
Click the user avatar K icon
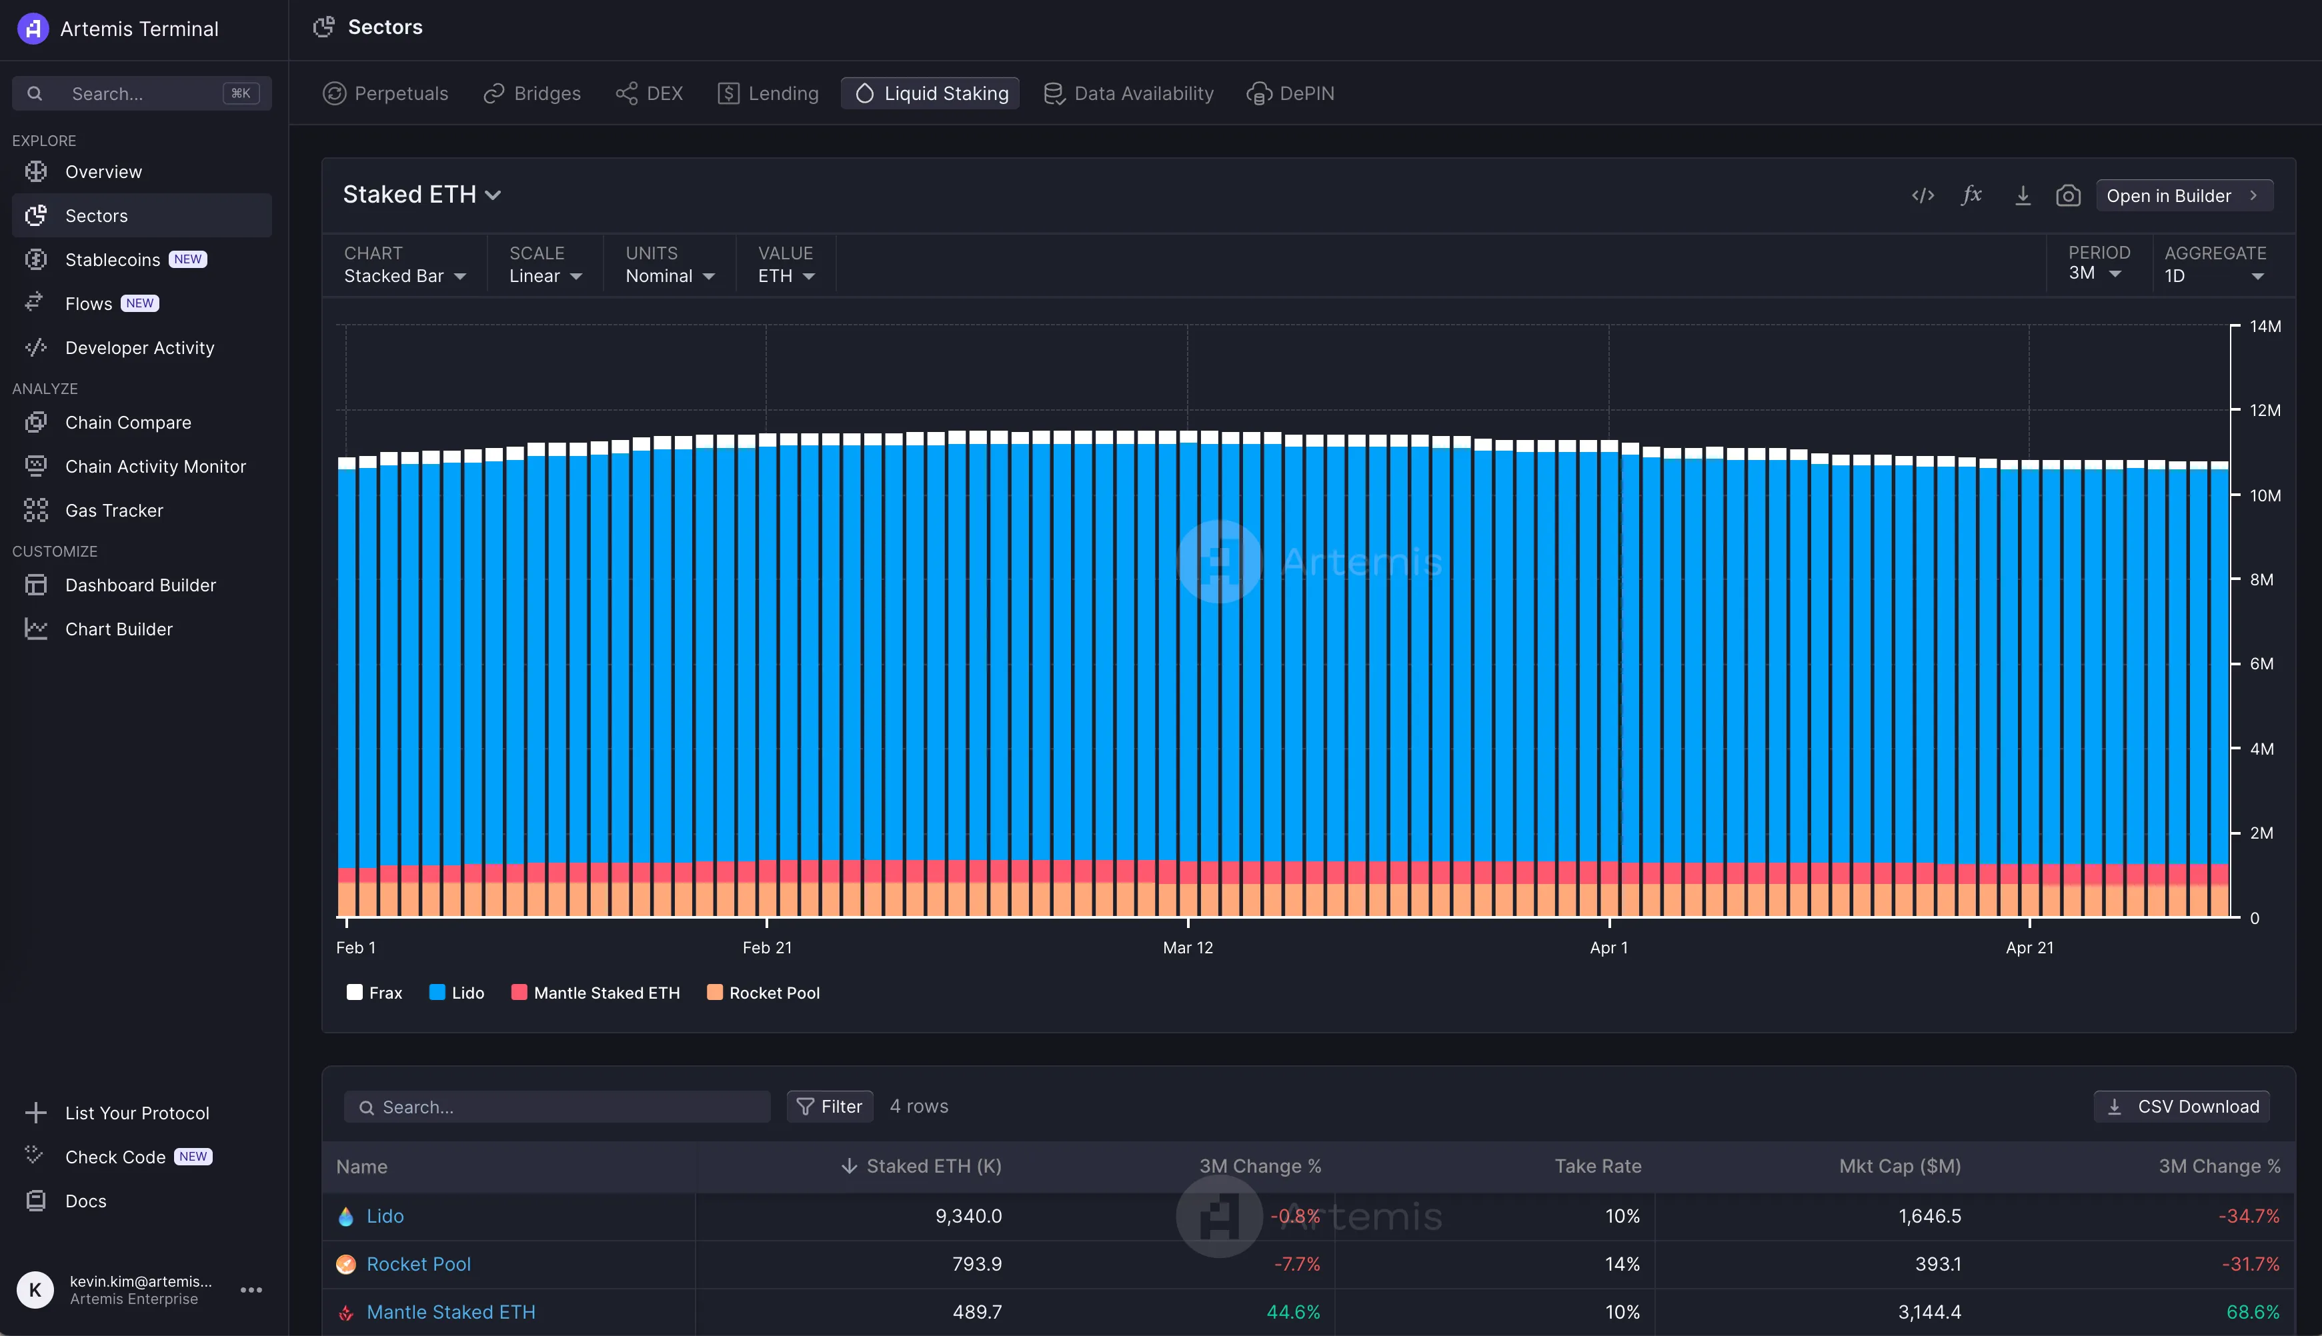(35, 1289)
